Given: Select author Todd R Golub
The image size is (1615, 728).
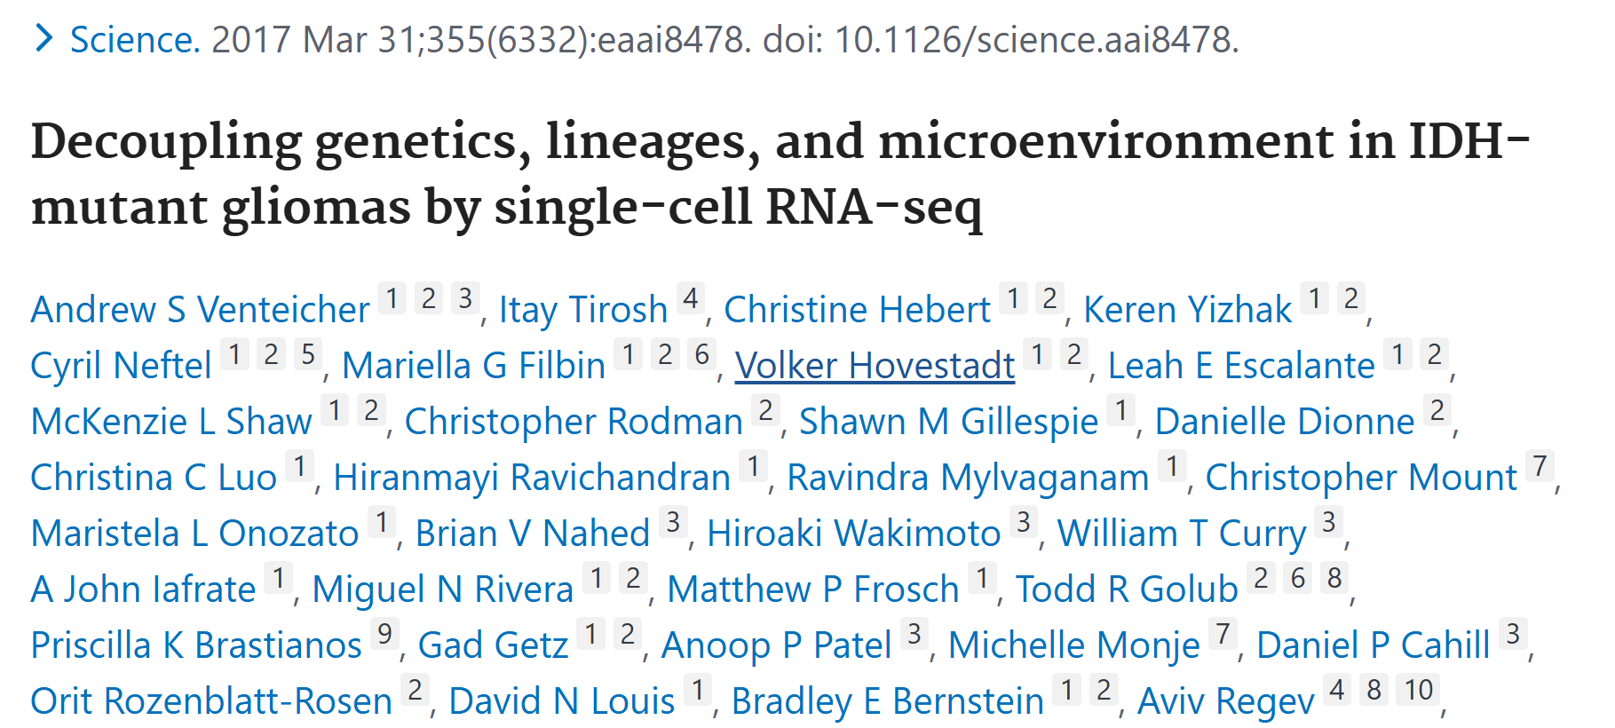Looking at the screenshot, I should pos(1126,590).
